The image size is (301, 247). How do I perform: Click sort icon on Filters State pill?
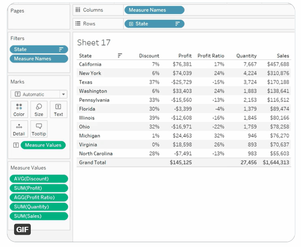61,49
